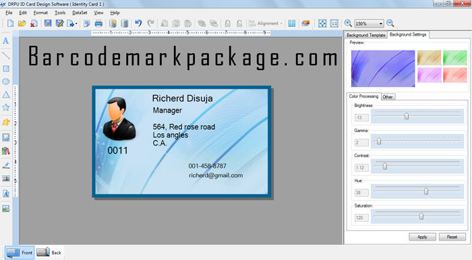Select the Signature tool

tap(5, 165)
